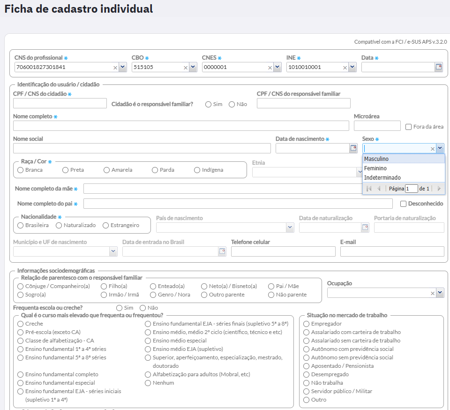Screen dimensions: 450x410
Task: Go to next page in Sexo list
Action: tap(439, 189)
